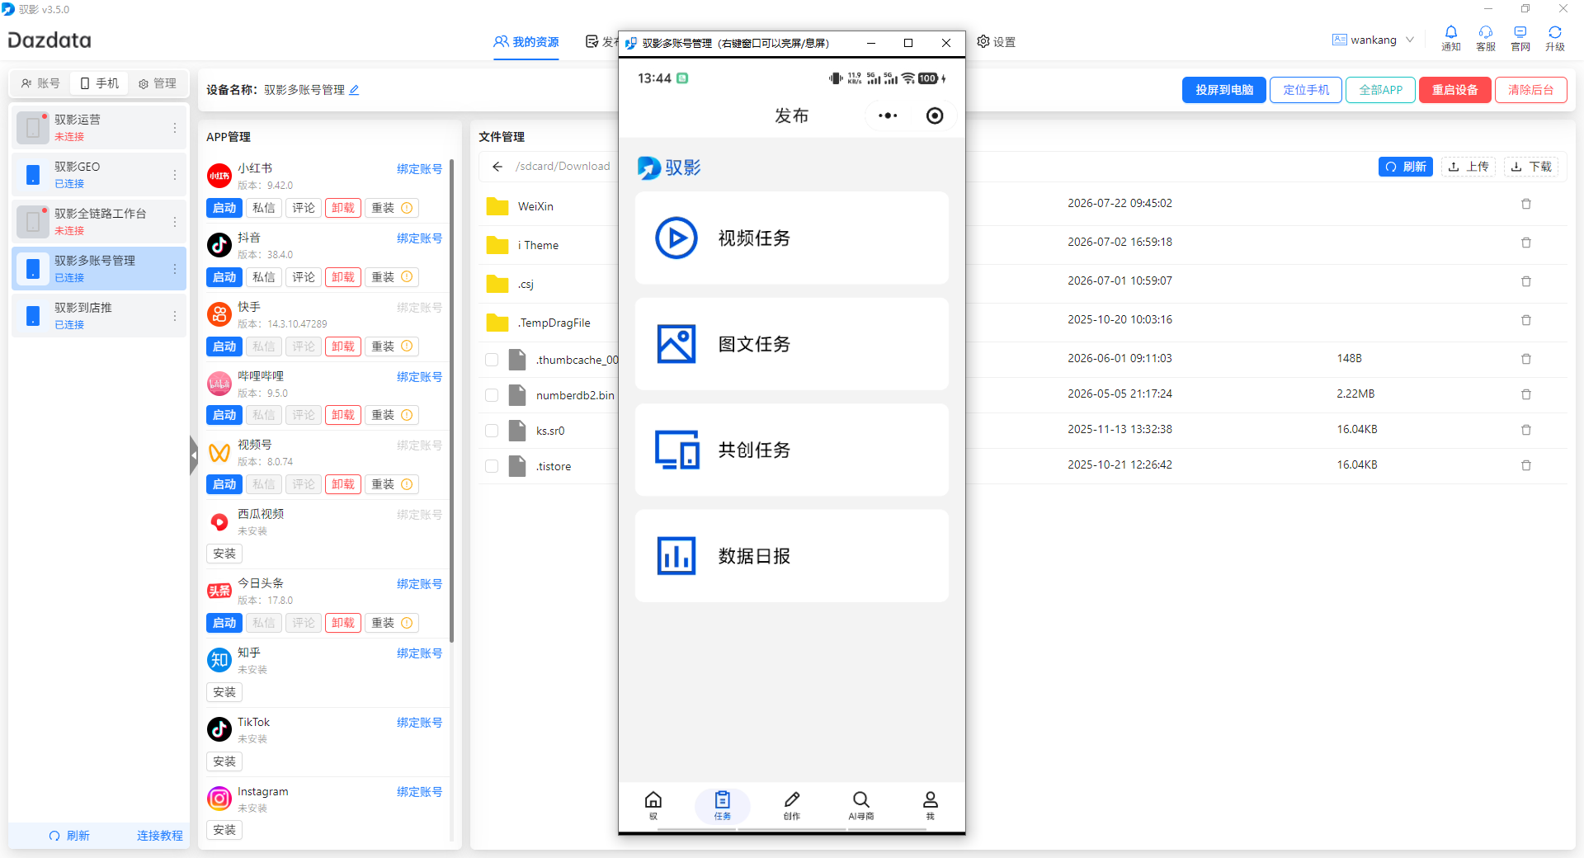Switch to the 账号 sidebar tab
1584x858 pixels.
coord(40,83)
